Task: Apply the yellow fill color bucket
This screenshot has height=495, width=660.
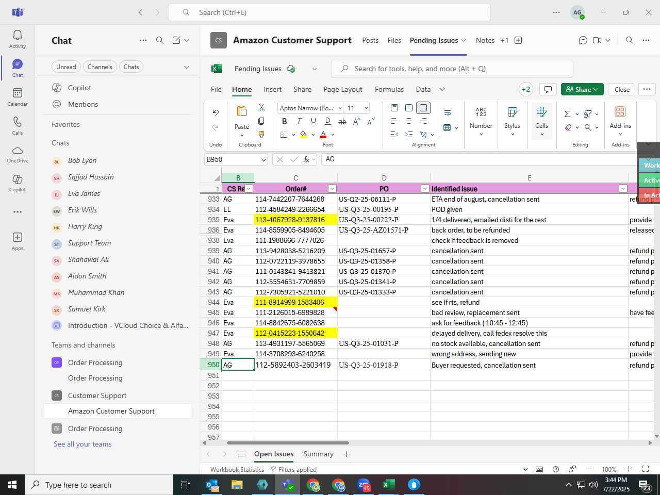Action: pos(303,135)
